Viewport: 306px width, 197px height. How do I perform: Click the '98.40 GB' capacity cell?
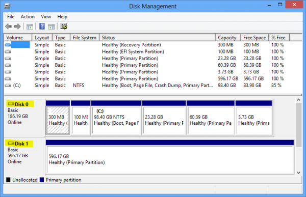pyautogui.click(x=227, y=86)
